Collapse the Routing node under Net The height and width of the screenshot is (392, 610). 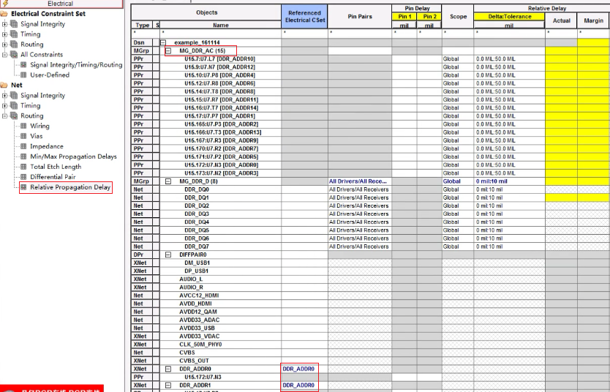[x=5, y=116]
